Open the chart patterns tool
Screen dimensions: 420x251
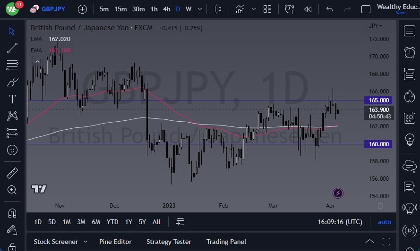(12, 116)
